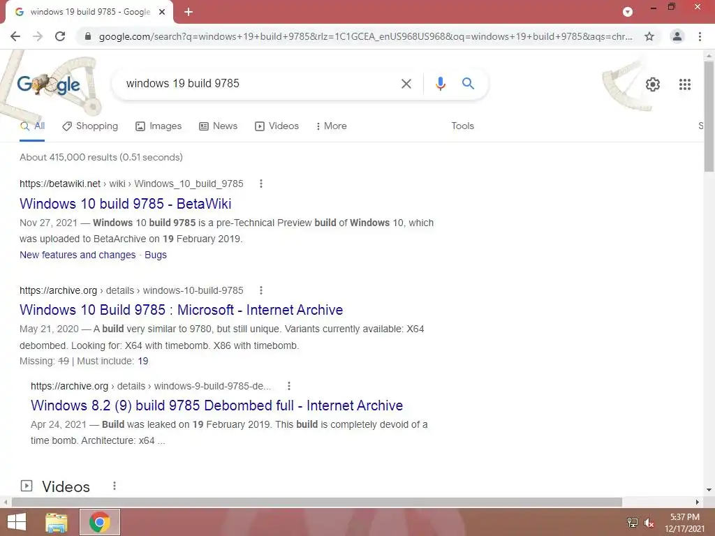Switch to the Images tab
The width and height of the screenshot is (715, 536).
coord(159,126)
